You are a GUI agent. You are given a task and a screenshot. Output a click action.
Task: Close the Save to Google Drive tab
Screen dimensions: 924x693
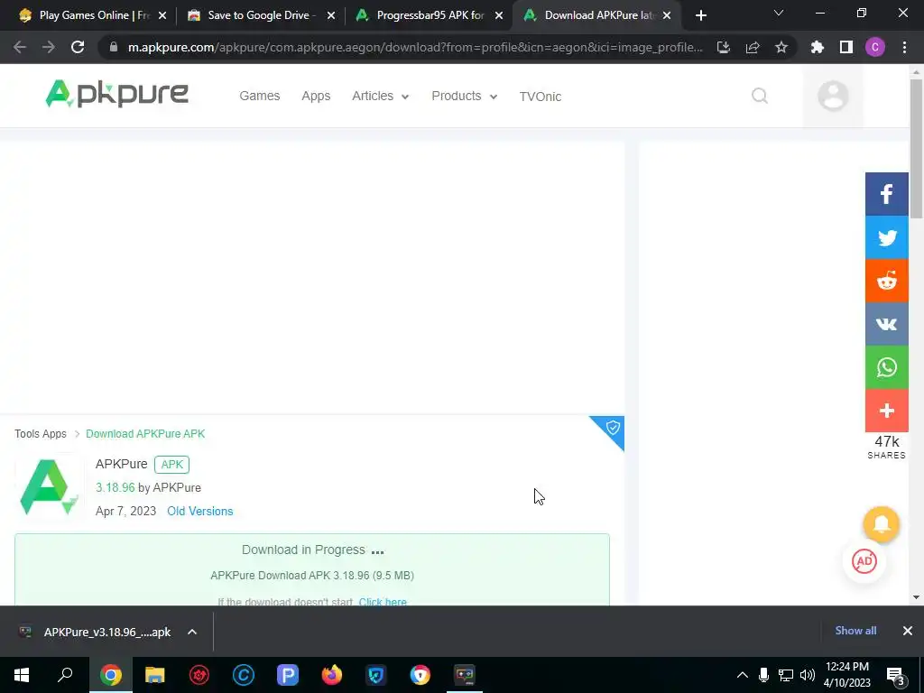(x=330, y=15)
